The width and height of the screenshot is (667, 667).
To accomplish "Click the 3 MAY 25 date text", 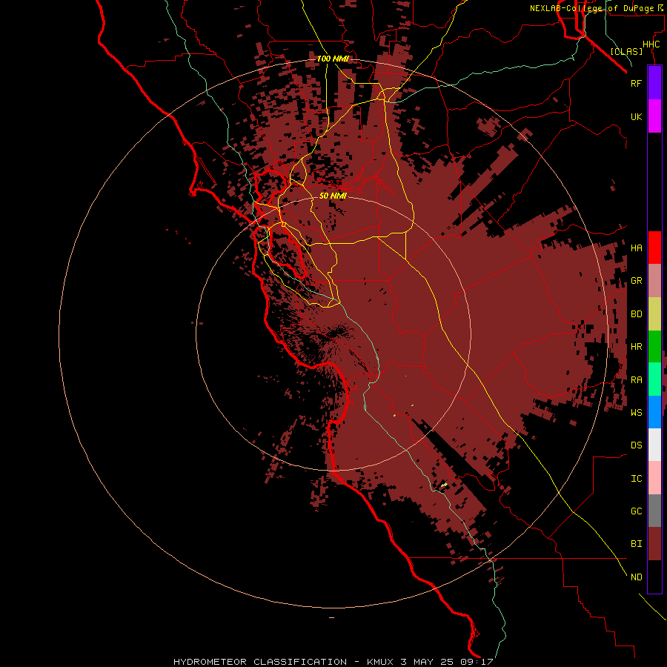I will point(428,662).
